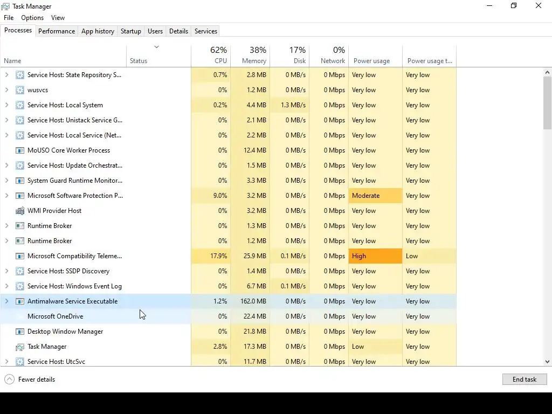Viewport: 552px width, 414px height.
Task: Click the 17.9% CPU cell
Action: click(x=211, y=256)
